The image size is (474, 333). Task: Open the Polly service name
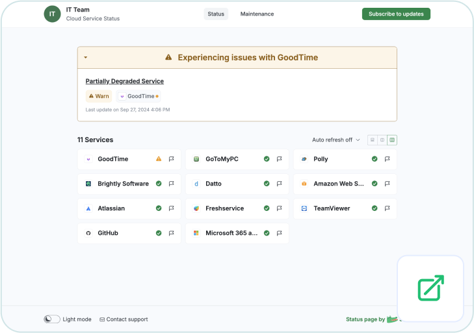point(321,159)
